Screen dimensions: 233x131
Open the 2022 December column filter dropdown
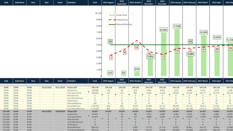coord(168,85)
